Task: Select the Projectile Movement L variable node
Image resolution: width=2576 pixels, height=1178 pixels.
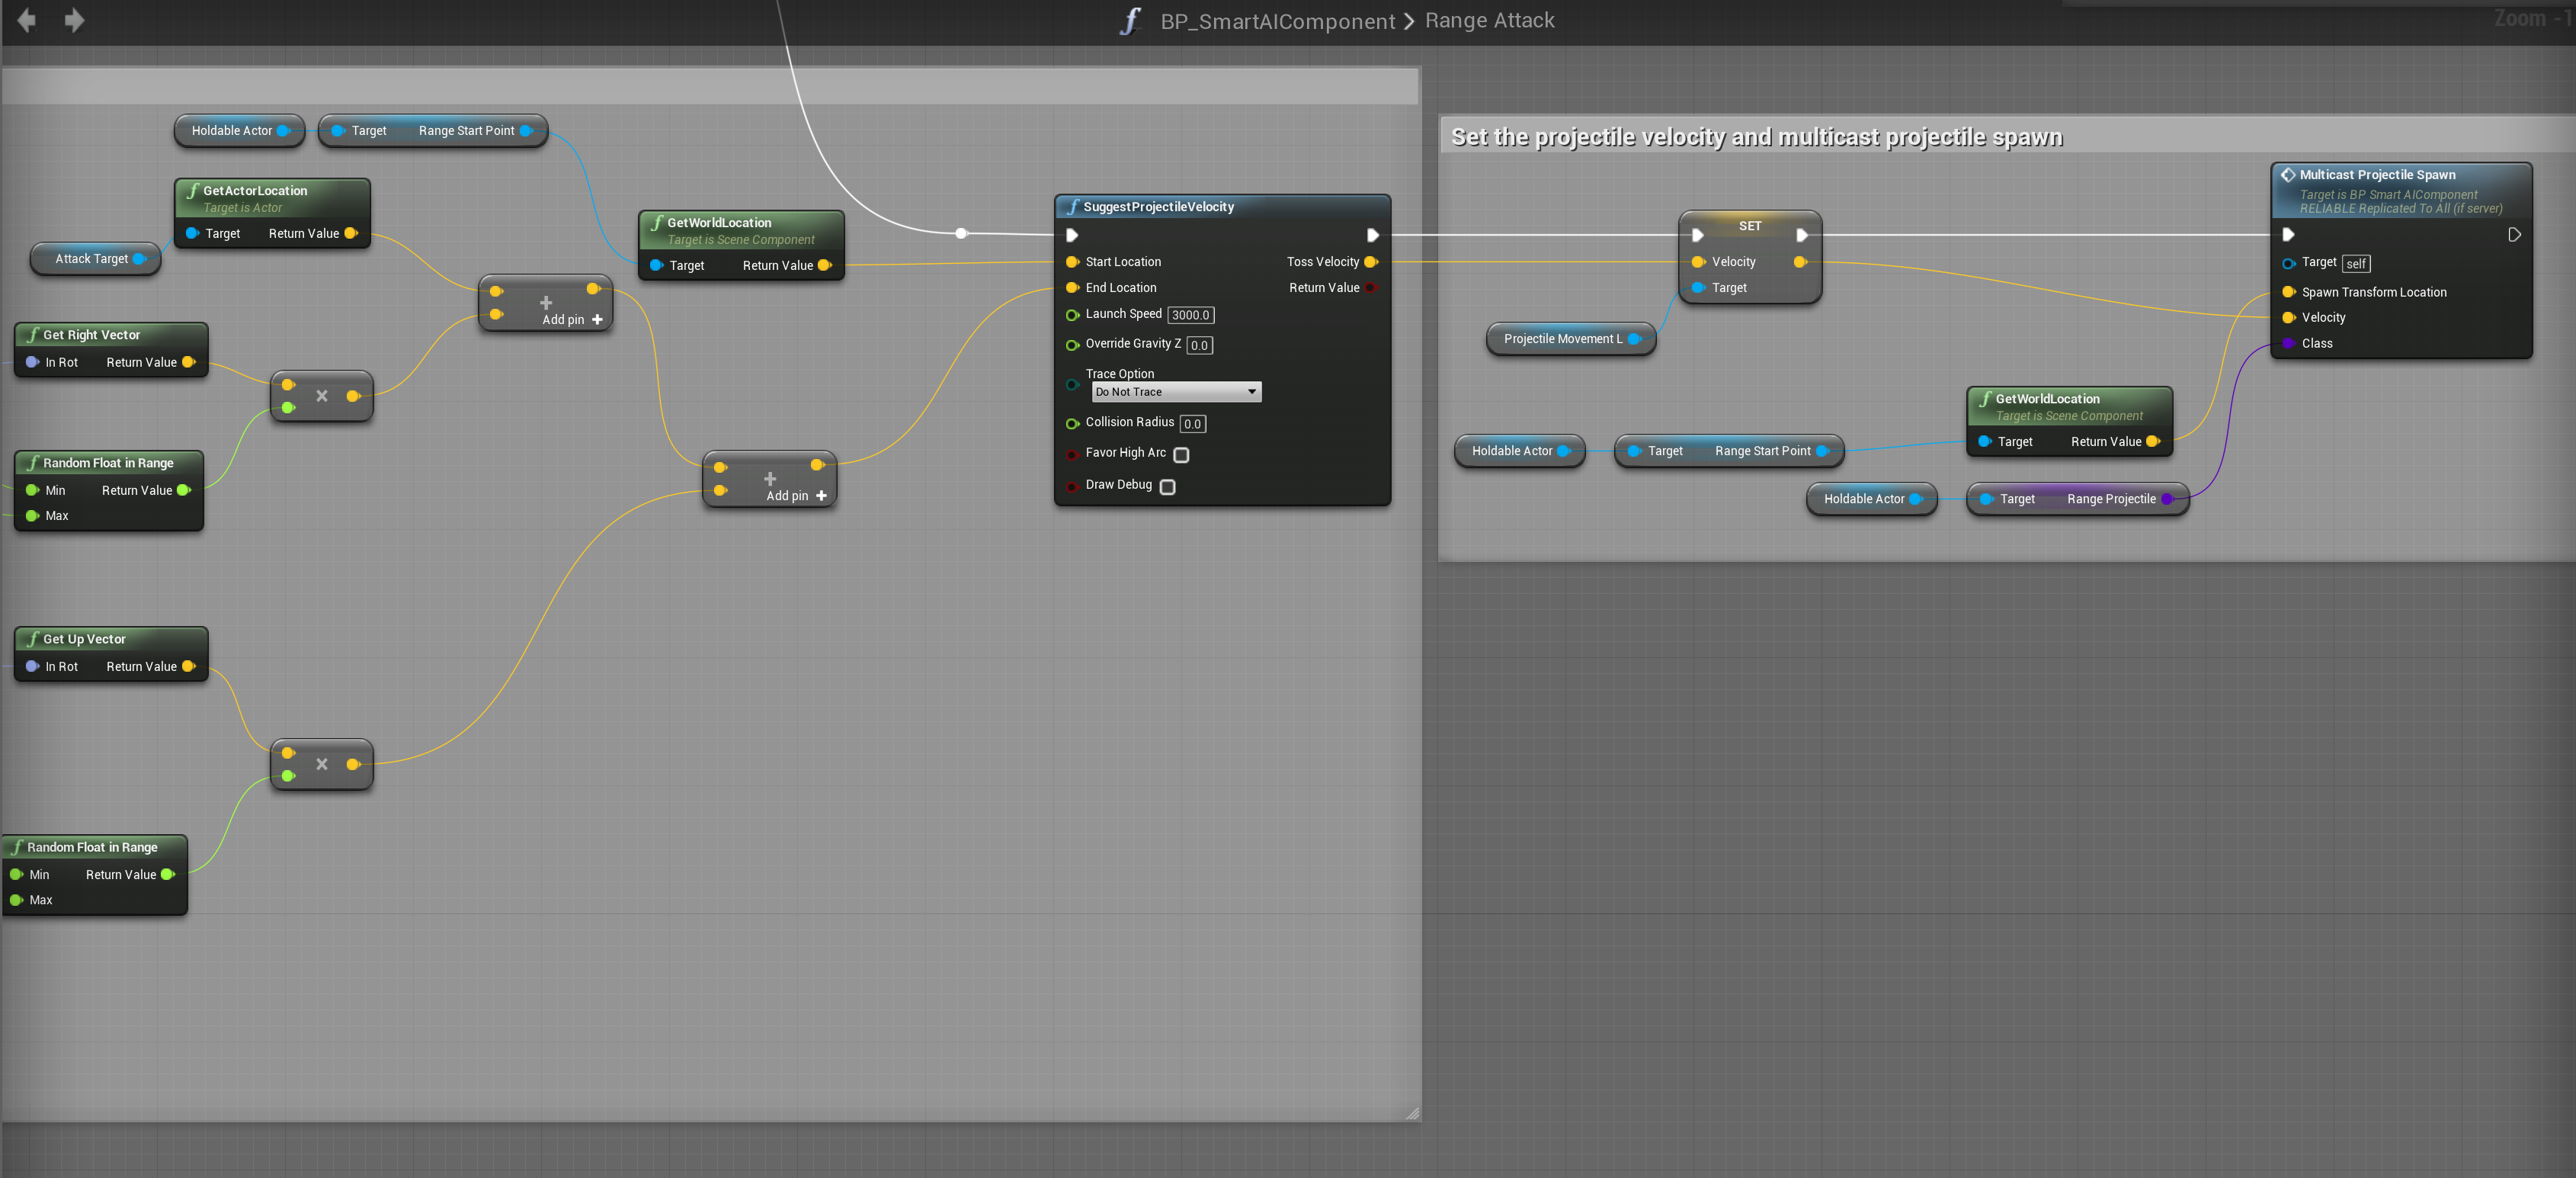Action: [x=1562, y=339]
